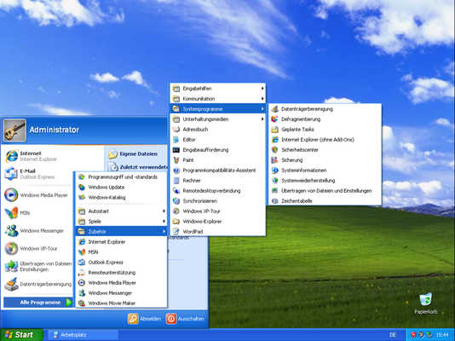
Task: Expand the Autostart folder
Action: (x=121, y=211)
